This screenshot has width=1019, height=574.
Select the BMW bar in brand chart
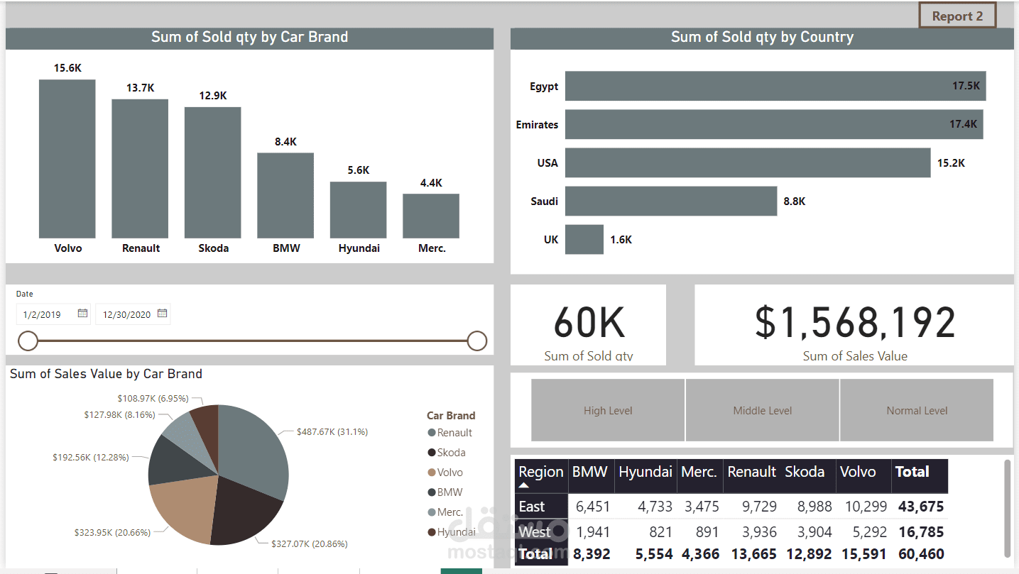pyautogui.click(x=285, y=196)
